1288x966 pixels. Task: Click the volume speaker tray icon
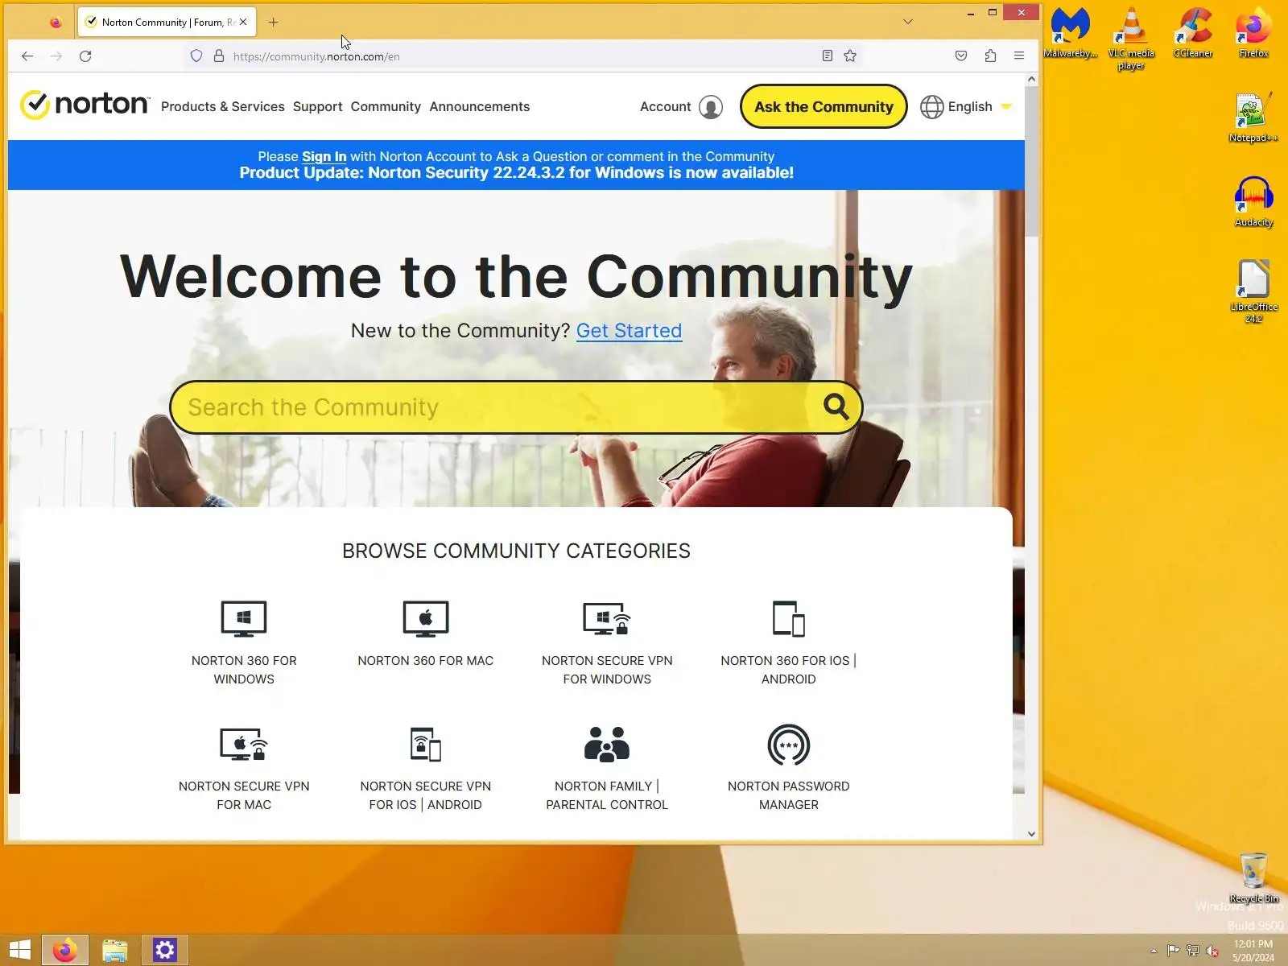pos(1212,951)
